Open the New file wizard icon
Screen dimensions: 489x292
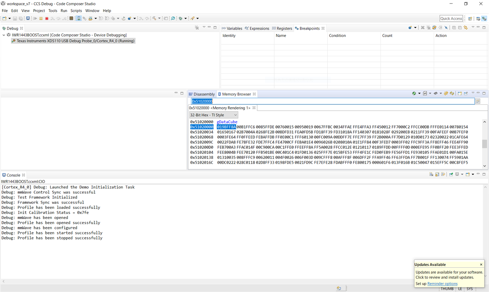point(4,18)
